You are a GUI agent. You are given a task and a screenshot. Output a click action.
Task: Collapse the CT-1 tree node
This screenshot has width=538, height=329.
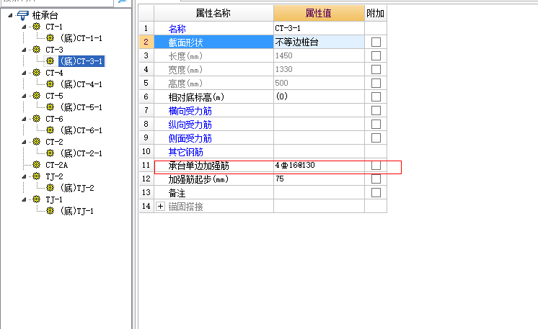tap(24, 27)
